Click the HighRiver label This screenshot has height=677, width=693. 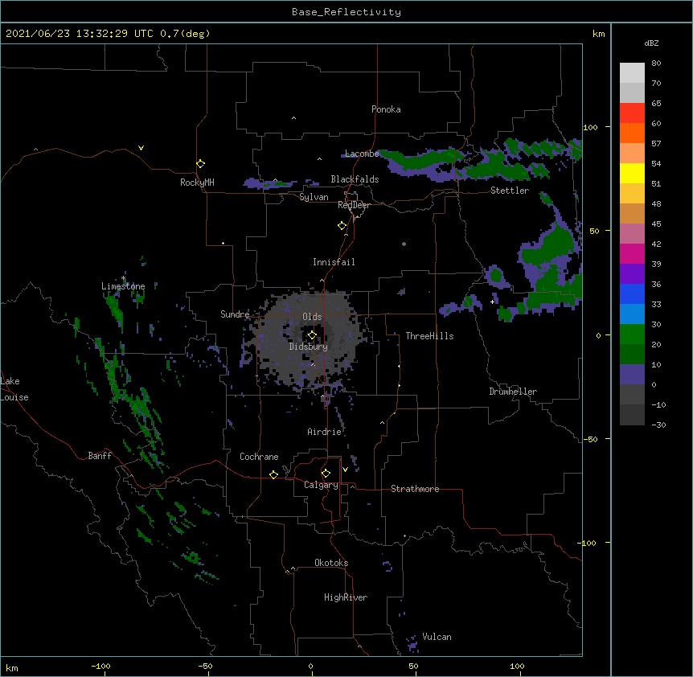pyautogui.click(x=346, y=597)
